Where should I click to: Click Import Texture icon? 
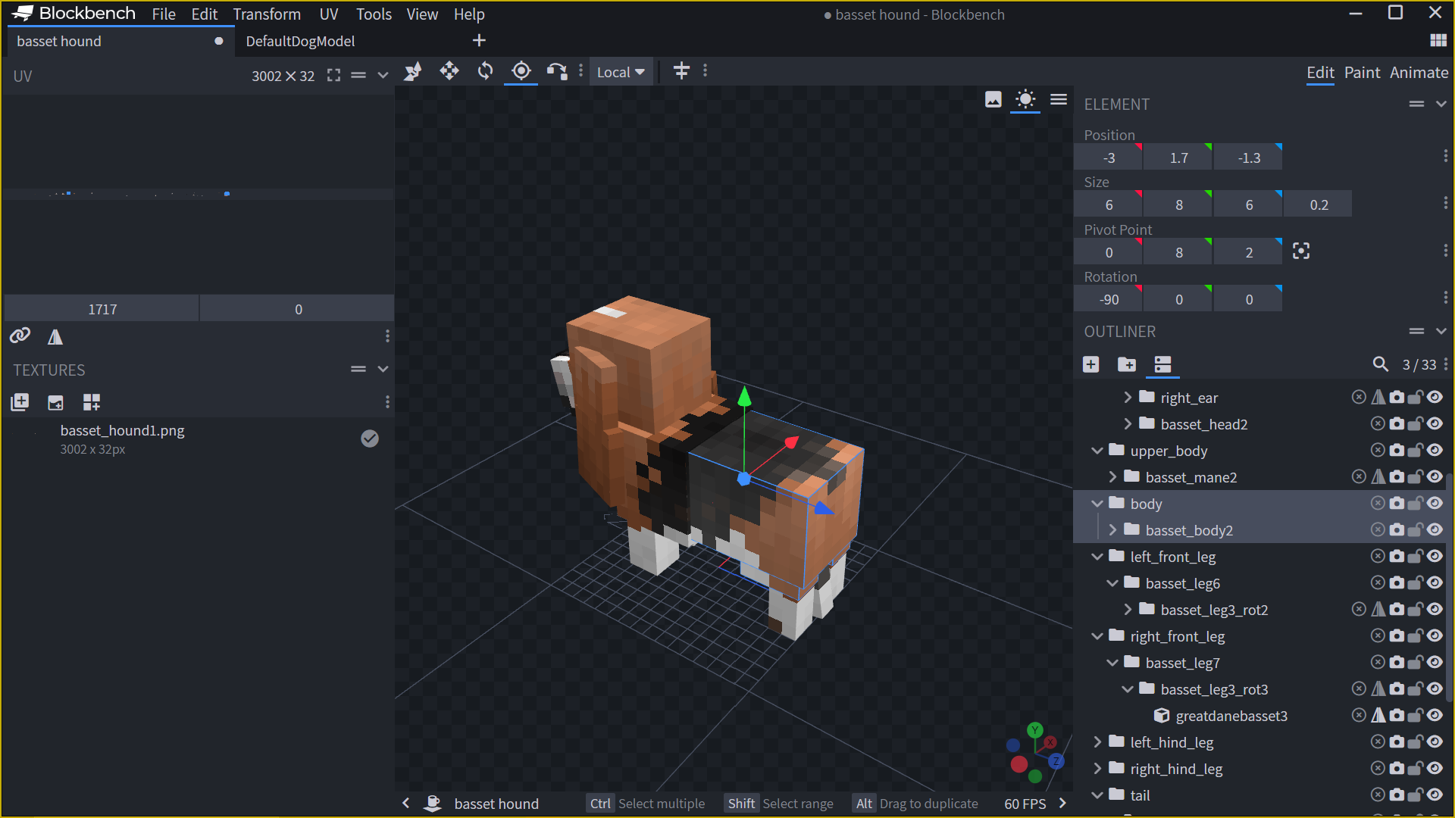(x=20, y=402)
